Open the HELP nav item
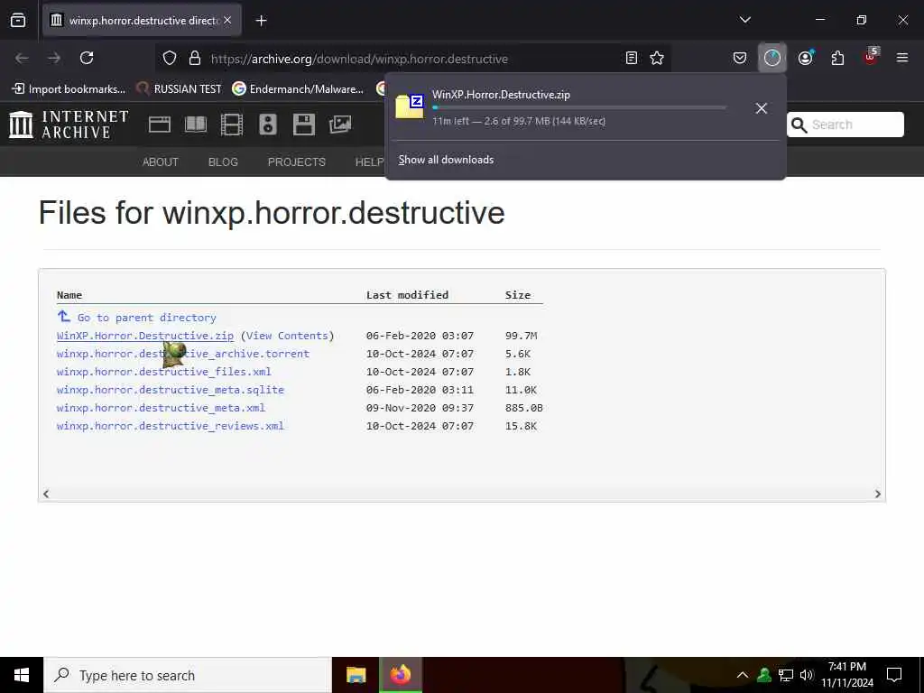 click(x=369, y=162)
